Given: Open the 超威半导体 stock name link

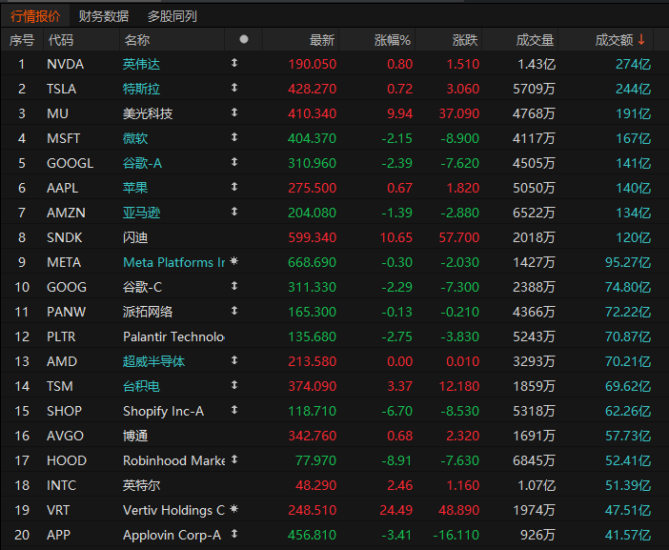Looking at the screenshot, I should [153, 361].
